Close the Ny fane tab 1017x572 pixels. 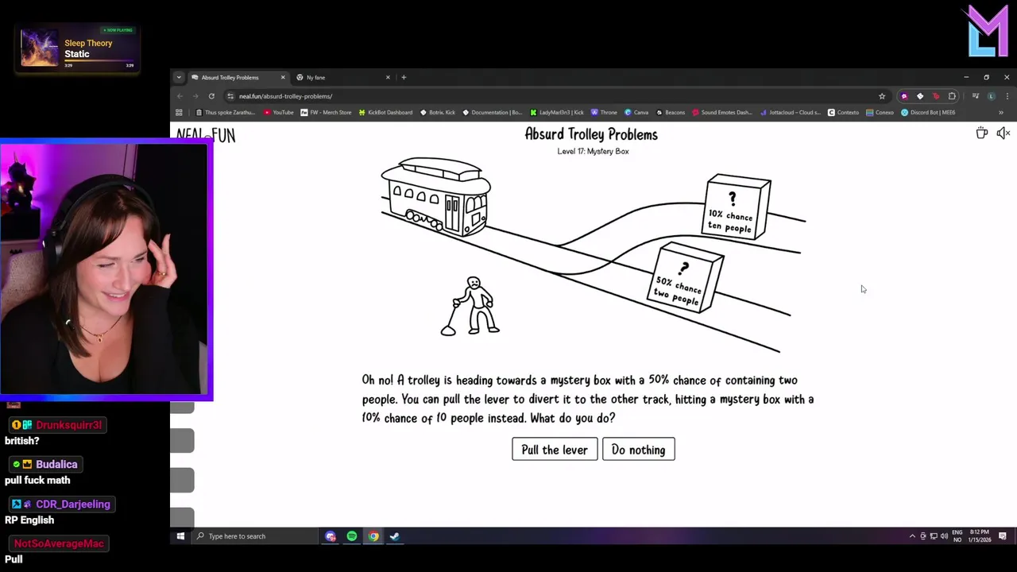click(388, 77)
